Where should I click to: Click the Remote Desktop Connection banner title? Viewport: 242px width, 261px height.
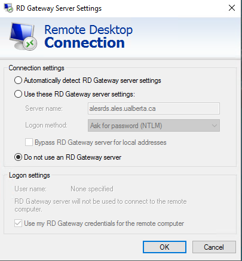point(88,36)
